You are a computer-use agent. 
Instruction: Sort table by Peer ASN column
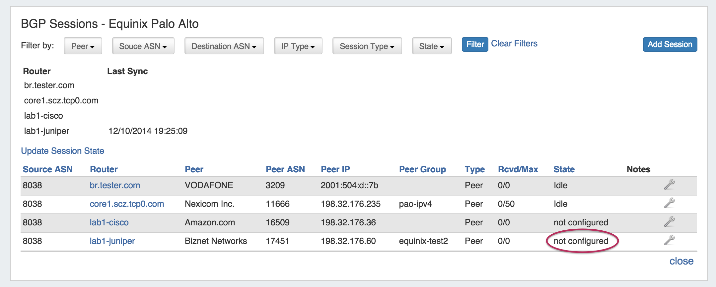click(285, 169)
